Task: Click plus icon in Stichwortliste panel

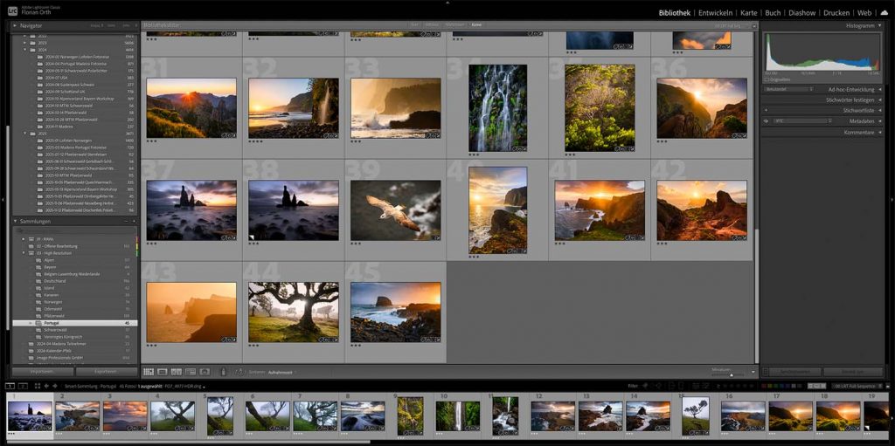Action: click(x=766, y=110)
